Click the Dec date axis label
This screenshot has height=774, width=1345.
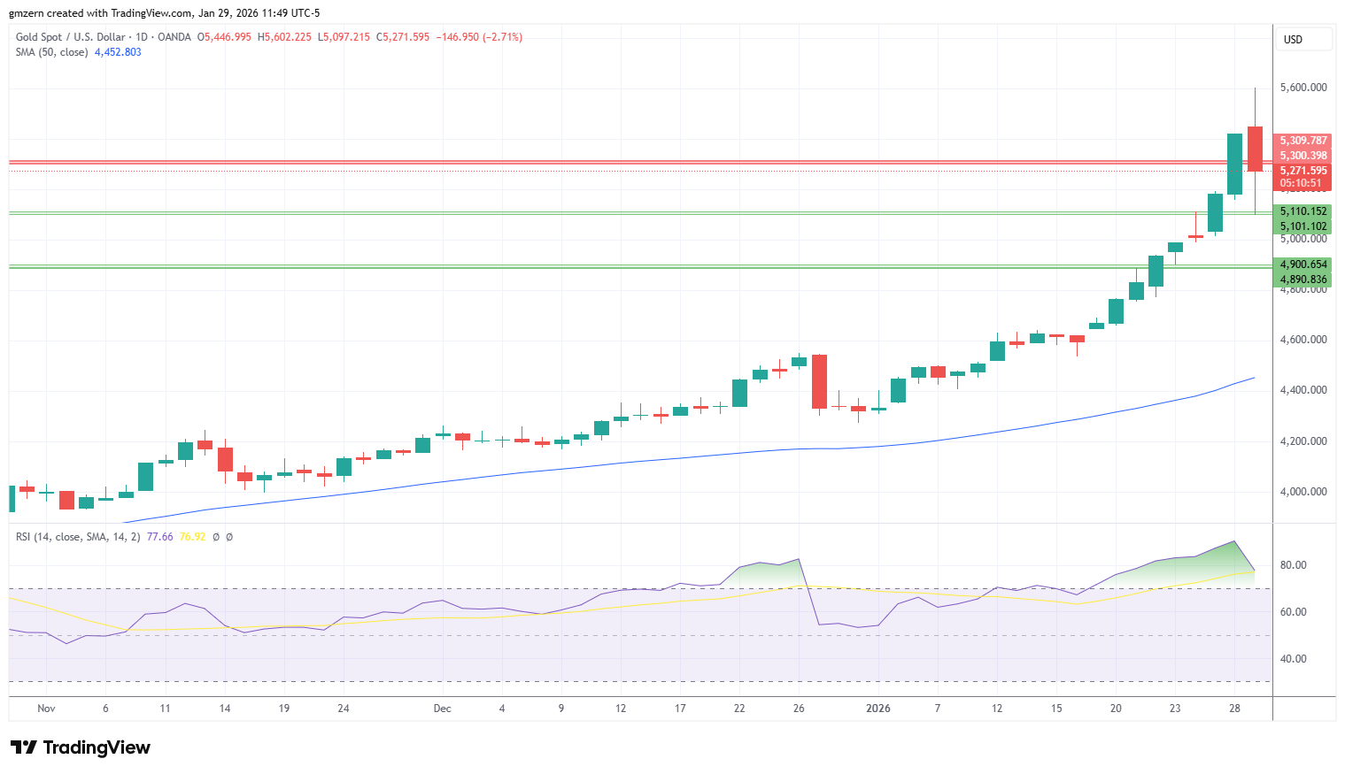point(443,709)
